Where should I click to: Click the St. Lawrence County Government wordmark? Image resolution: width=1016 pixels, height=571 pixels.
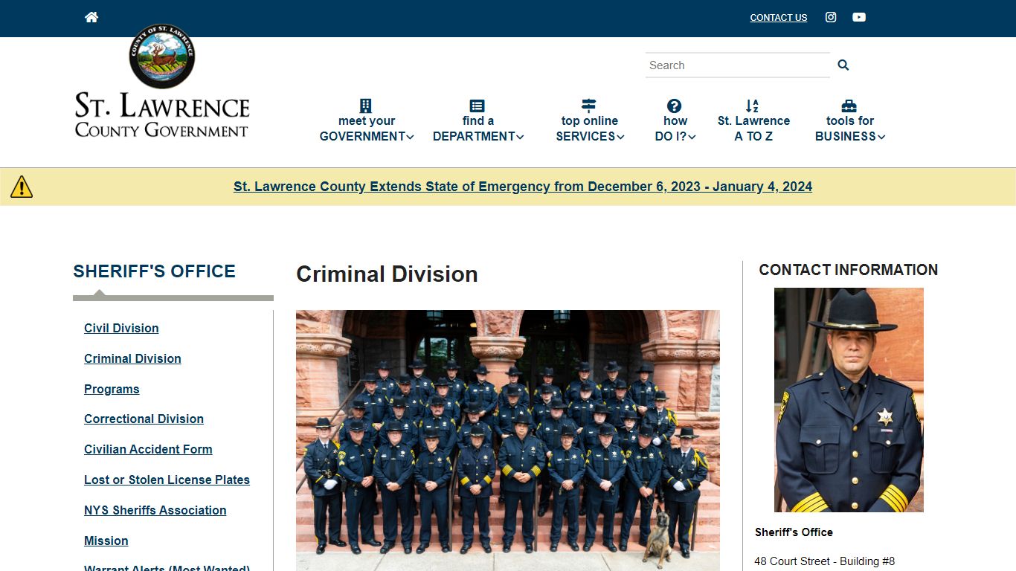click(162, 115)
